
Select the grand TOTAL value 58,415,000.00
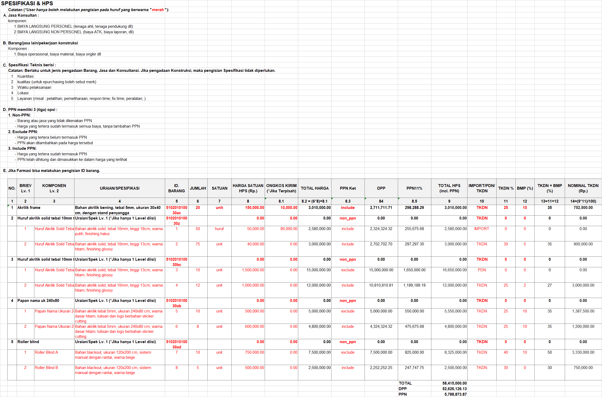click(454, 383)
